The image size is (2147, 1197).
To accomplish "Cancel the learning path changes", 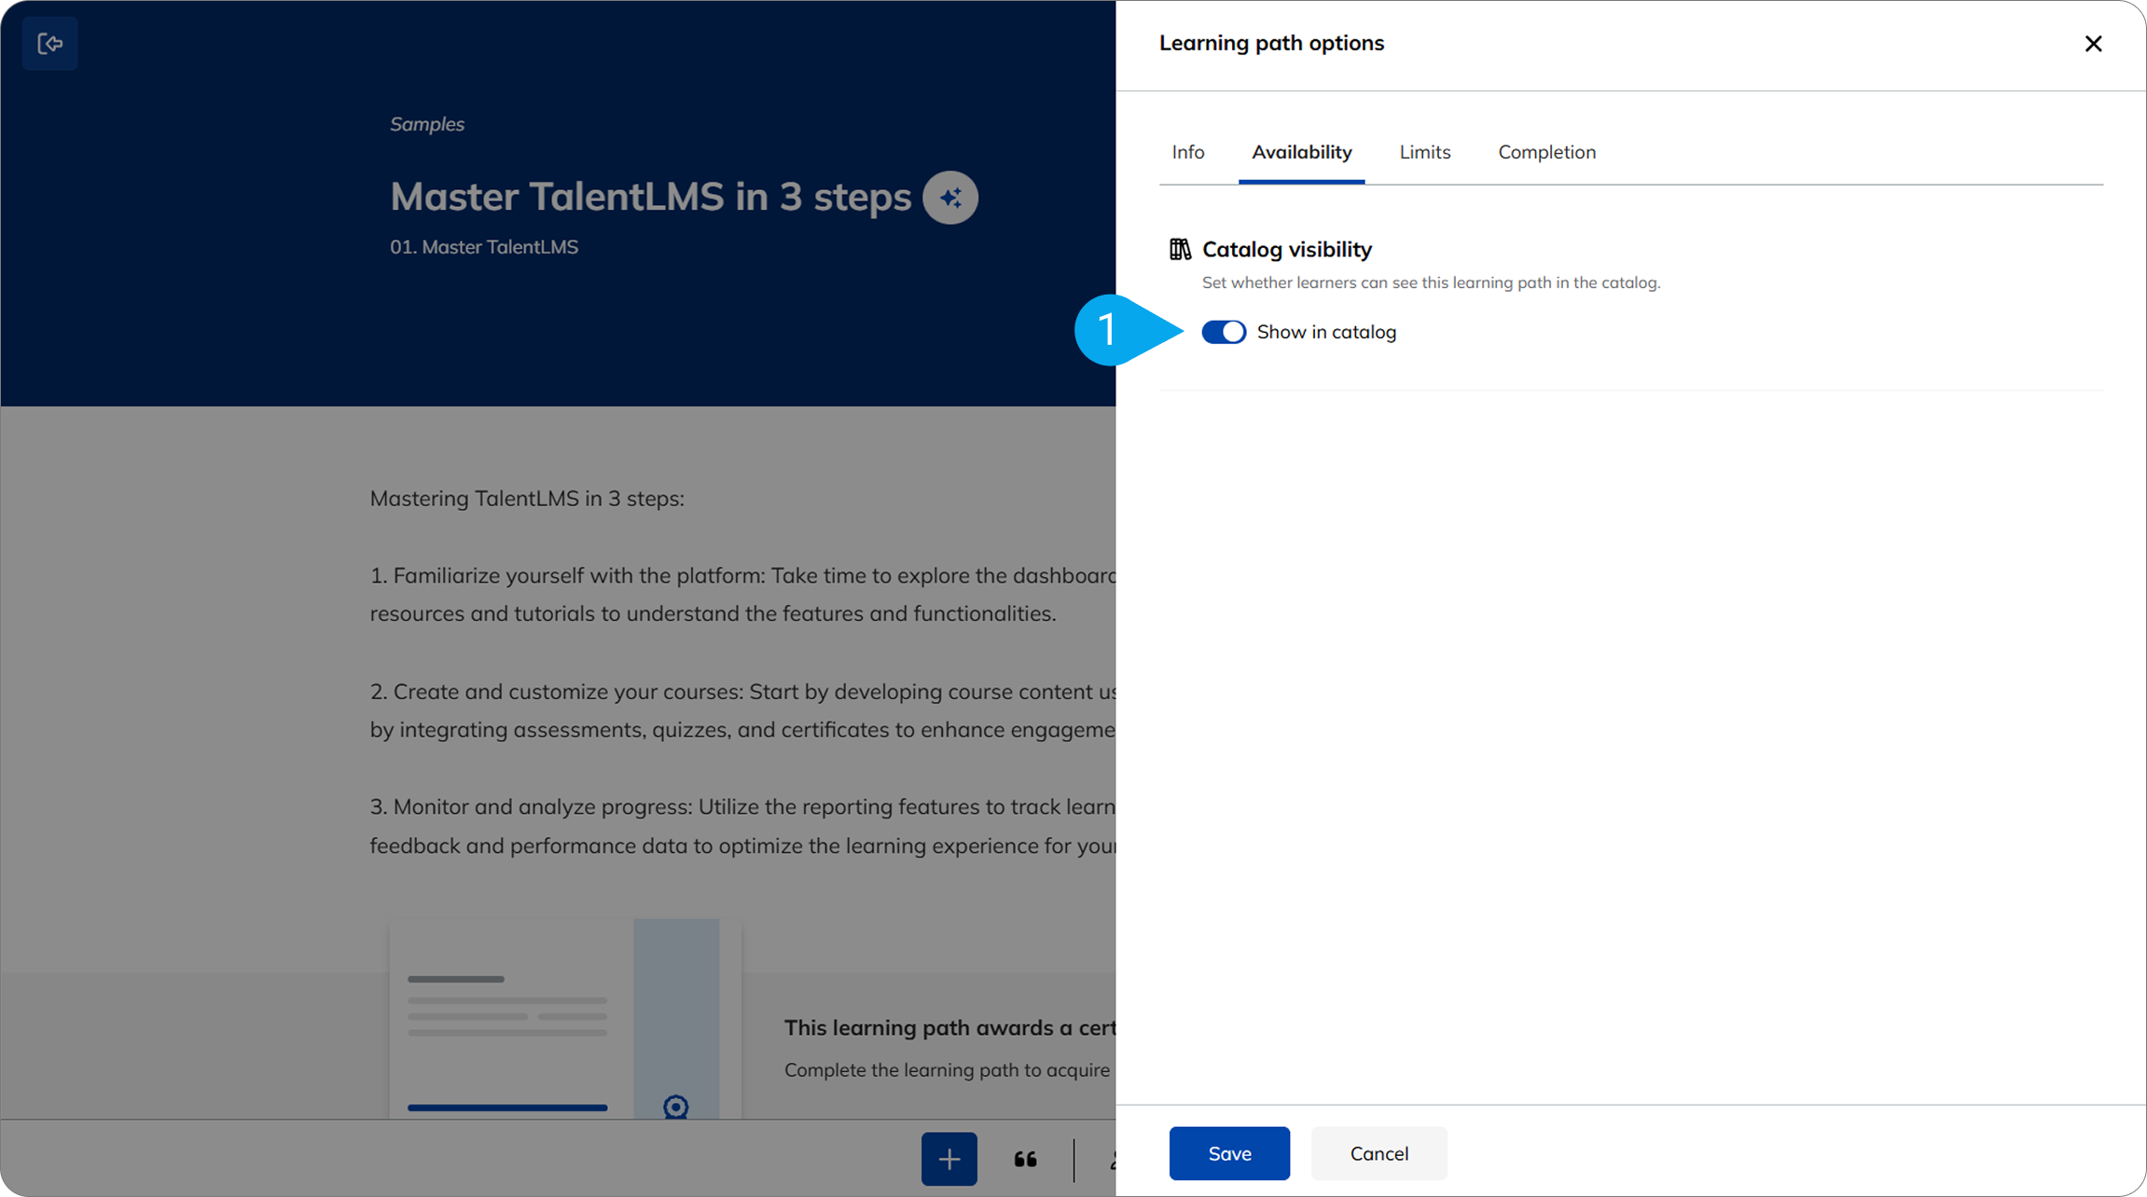I will coord(1378,1153).
